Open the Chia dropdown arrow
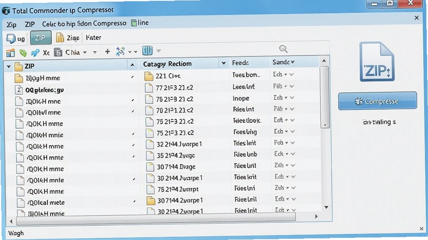 pos(85,52)
